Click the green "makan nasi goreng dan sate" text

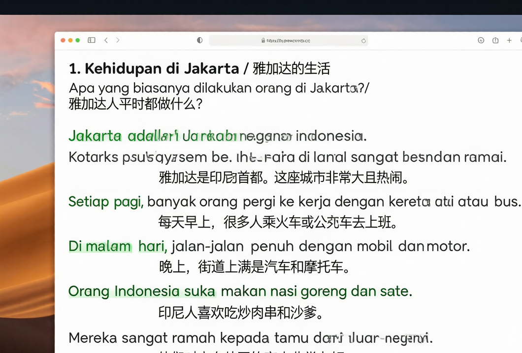click(x=317, y=292)
